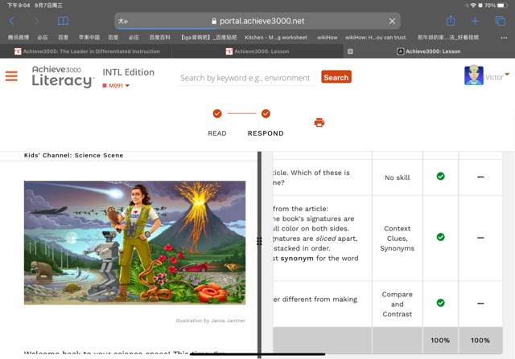
Task: Open the 百度百科 bookmark
Action: pos(159,38)
